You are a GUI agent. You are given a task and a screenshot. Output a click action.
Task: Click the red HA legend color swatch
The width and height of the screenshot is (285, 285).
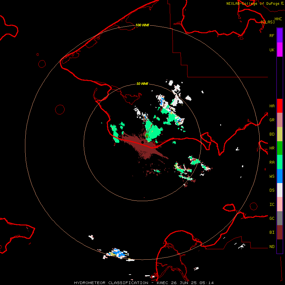pyautogui.click(x=280, y=106)
